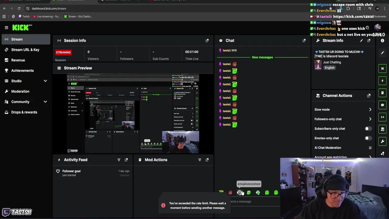This screenshot has height=219, width=389.
Task: Click the English language tag
Action: point(329,68)
